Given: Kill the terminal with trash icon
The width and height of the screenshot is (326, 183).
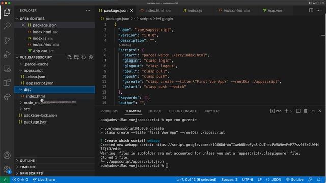Looking at the screenshot, I should coord(306,111).
